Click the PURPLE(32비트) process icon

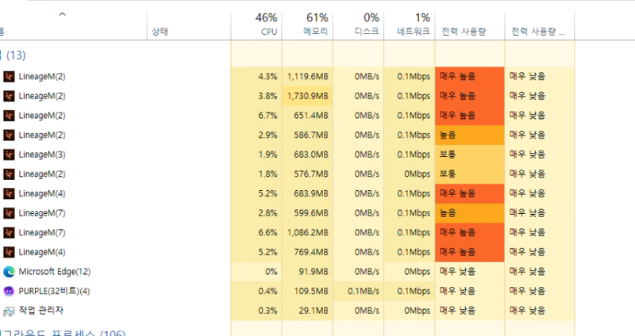(9, 291)
